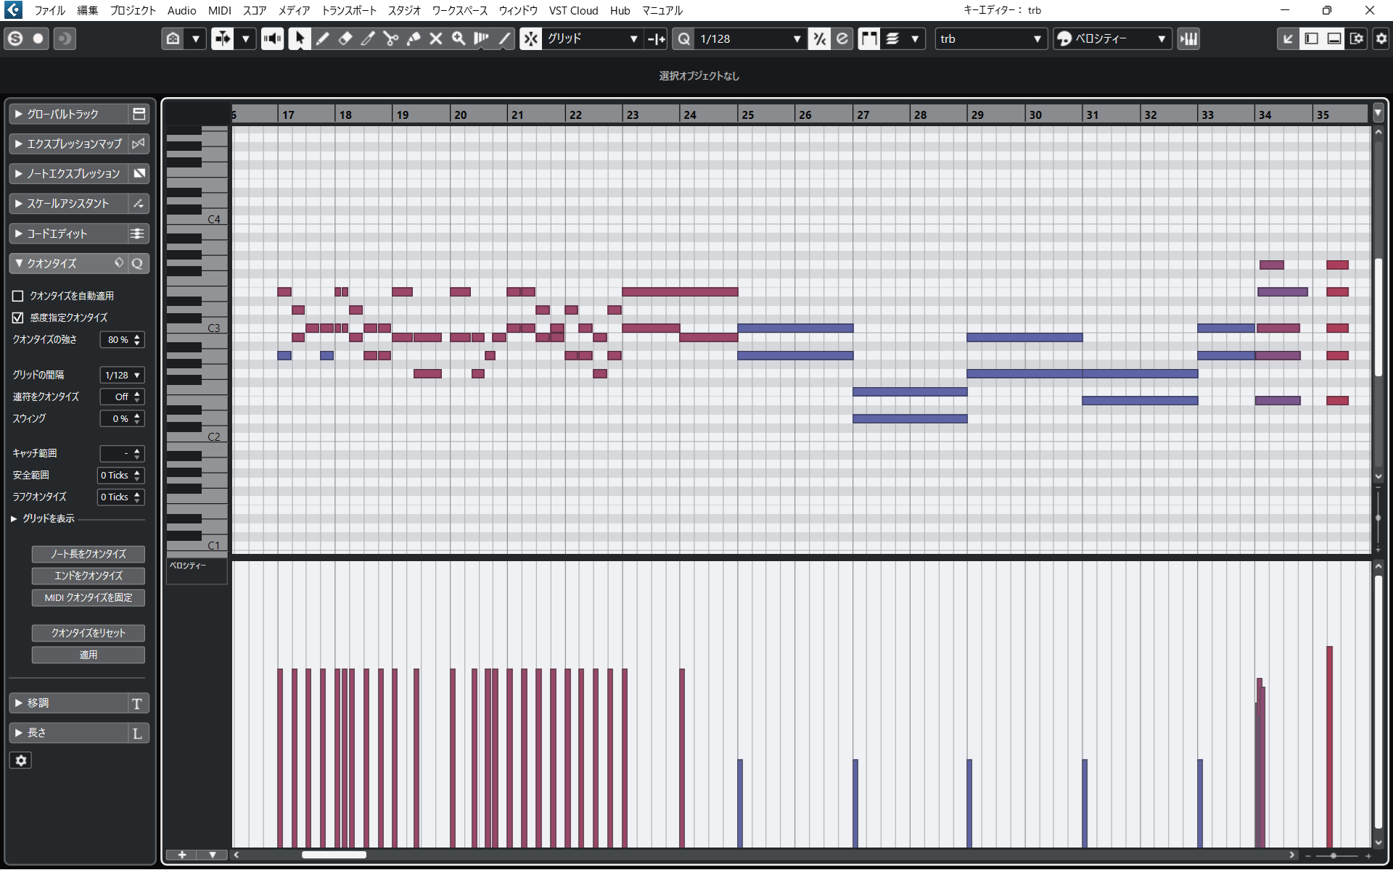Enable クオンタイズを自動適用 checkbox
The width and height of the screenshot is (1393, 870).
coord(18,296)
